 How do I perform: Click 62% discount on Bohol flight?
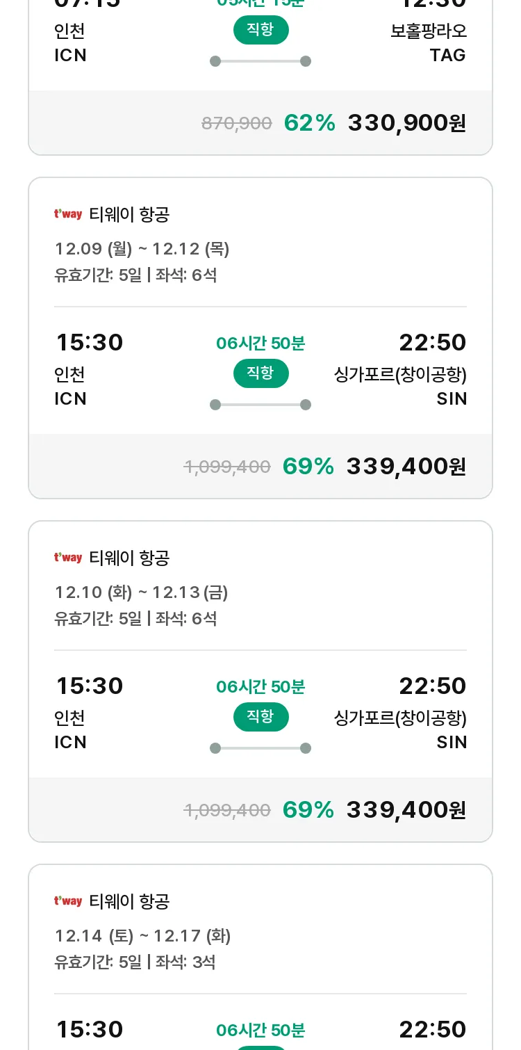tap(310, 123)
